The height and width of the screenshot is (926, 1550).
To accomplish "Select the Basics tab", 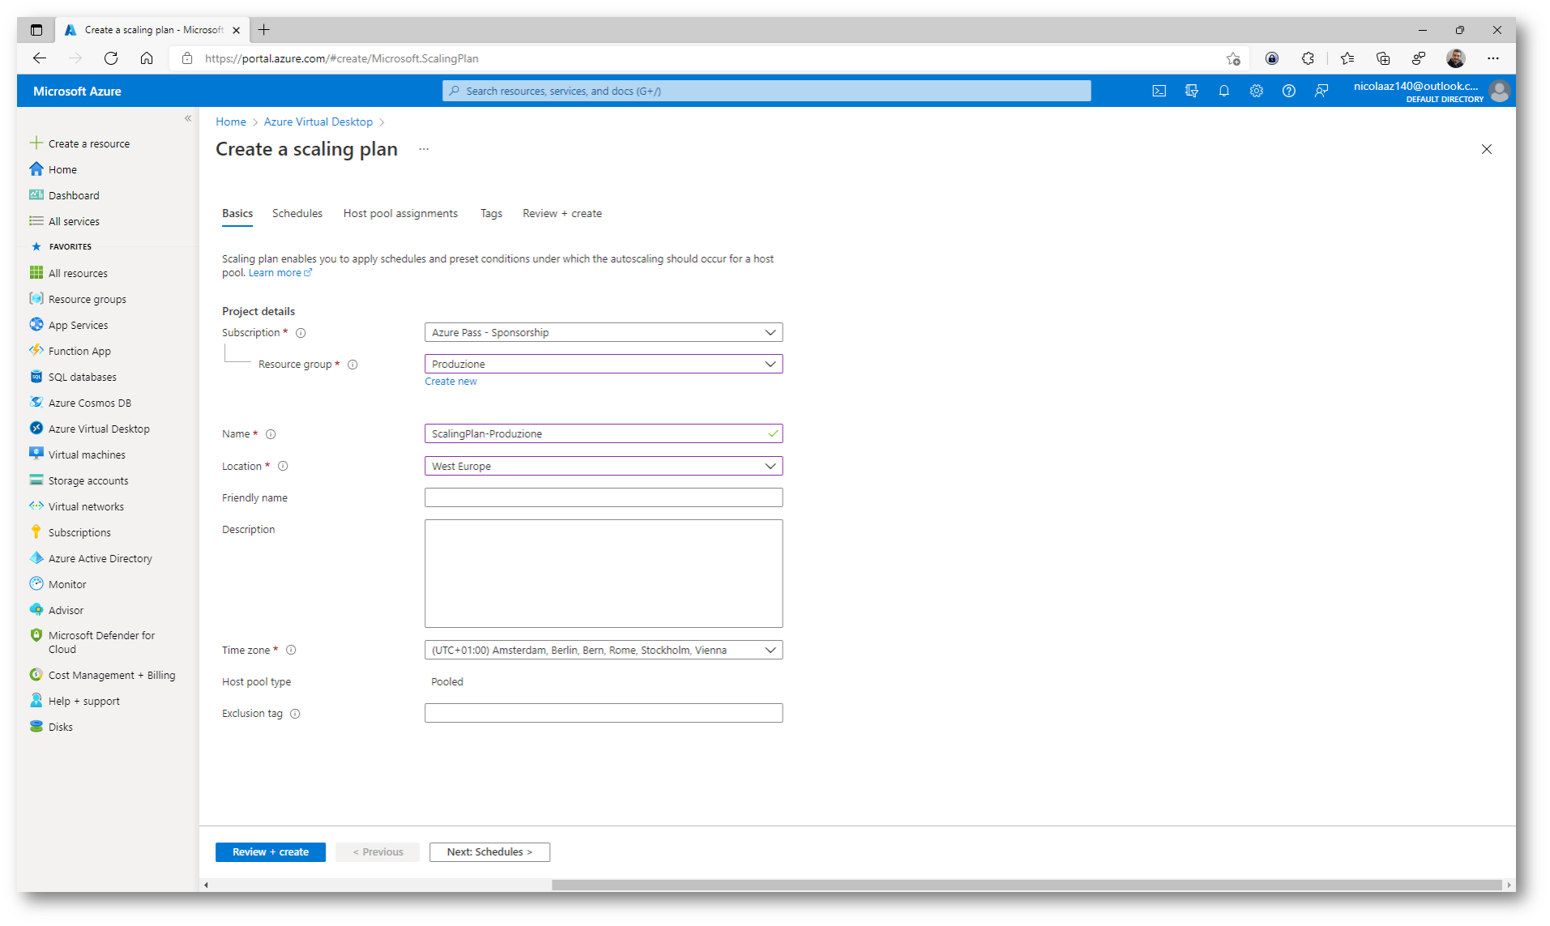I will pos(237,213).
